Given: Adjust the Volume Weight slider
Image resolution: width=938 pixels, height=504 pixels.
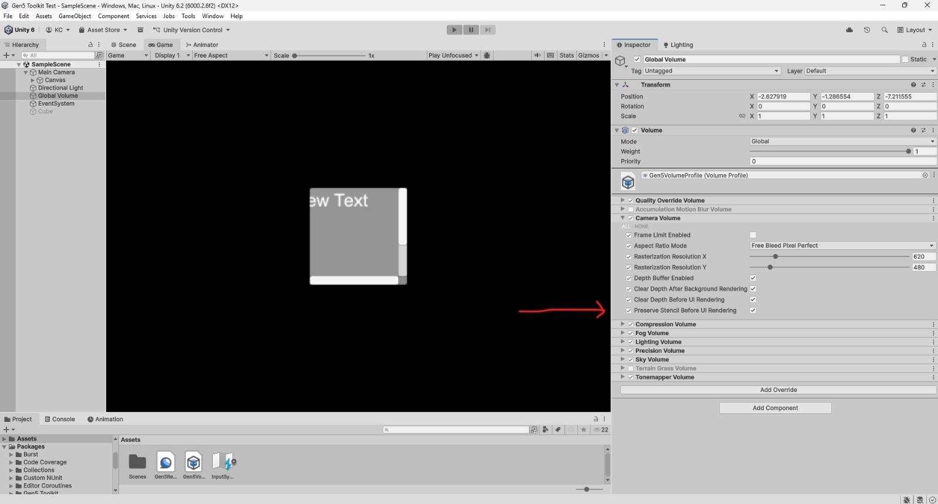Looking at the screenshot, I should (x=830, y=151).
